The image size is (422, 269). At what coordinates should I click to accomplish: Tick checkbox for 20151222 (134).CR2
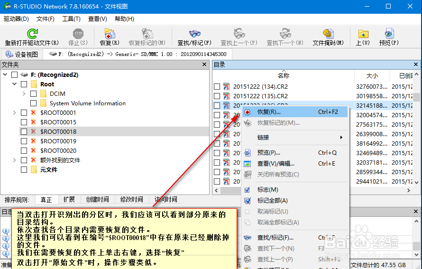click(x=217, y=87)
